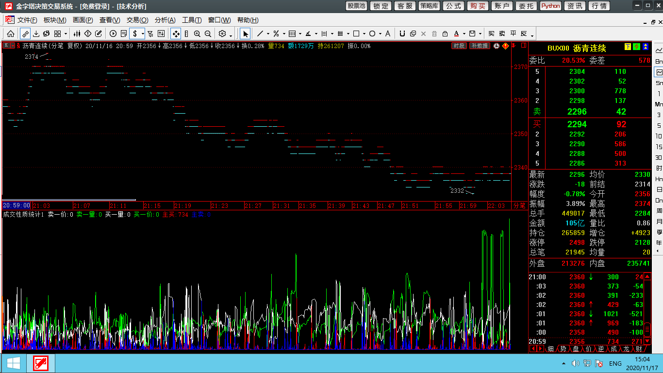Image resolution: width=663 pixels, height=373 pixels.
Task: Click the 补数据 button
Action: tap(479, 46)
